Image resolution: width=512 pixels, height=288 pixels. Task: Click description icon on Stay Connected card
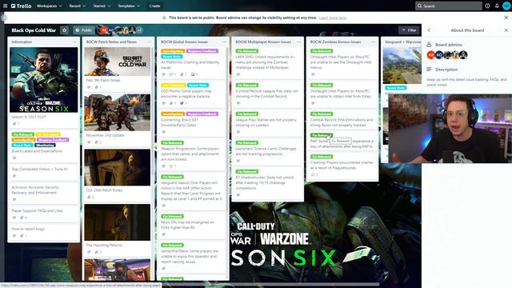(x=14, y=176)
